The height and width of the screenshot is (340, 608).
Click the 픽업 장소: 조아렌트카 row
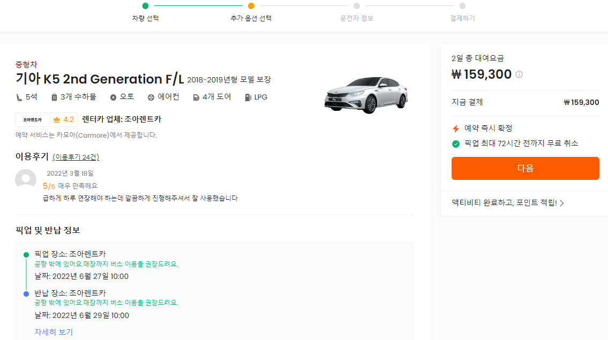tap(70, 254)
